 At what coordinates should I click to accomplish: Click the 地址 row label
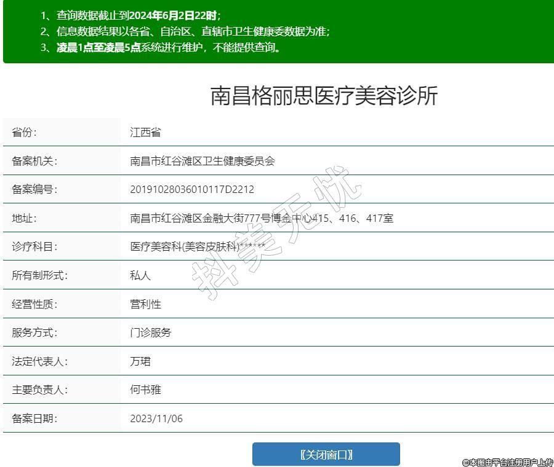24,218
